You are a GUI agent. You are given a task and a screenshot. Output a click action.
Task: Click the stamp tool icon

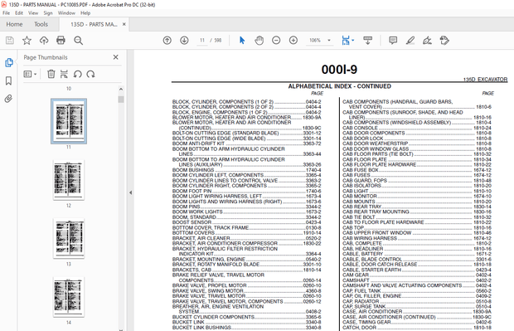[x=444, y=41]
